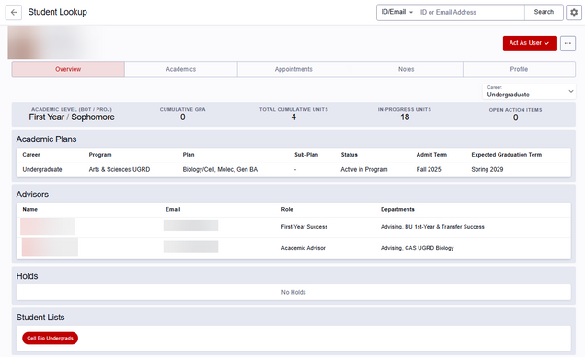
Task: Open settings with the gear icon
Action: 574,12
